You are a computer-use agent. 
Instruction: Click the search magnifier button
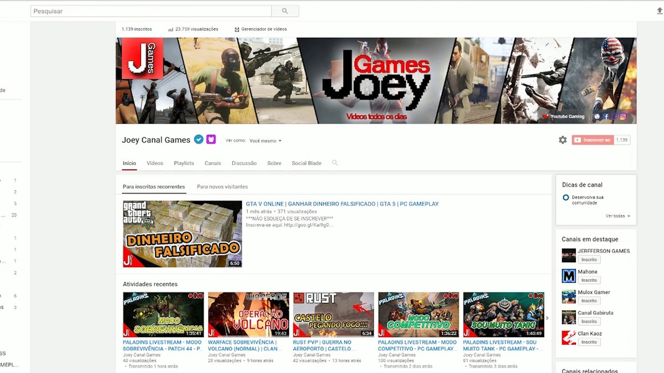(285, 11)
